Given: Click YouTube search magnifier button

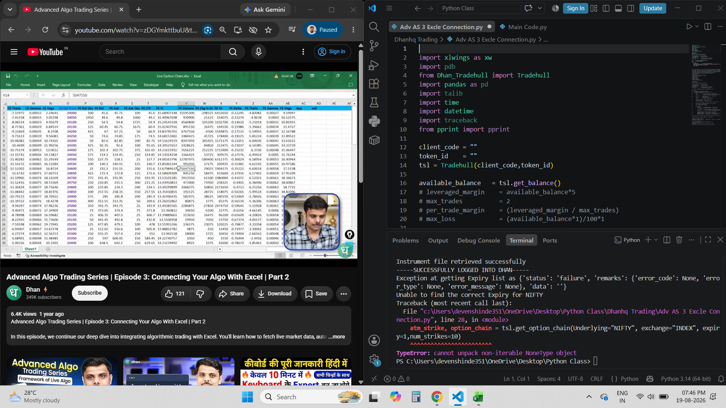Looking at the screenshot, I should [233, 52].
